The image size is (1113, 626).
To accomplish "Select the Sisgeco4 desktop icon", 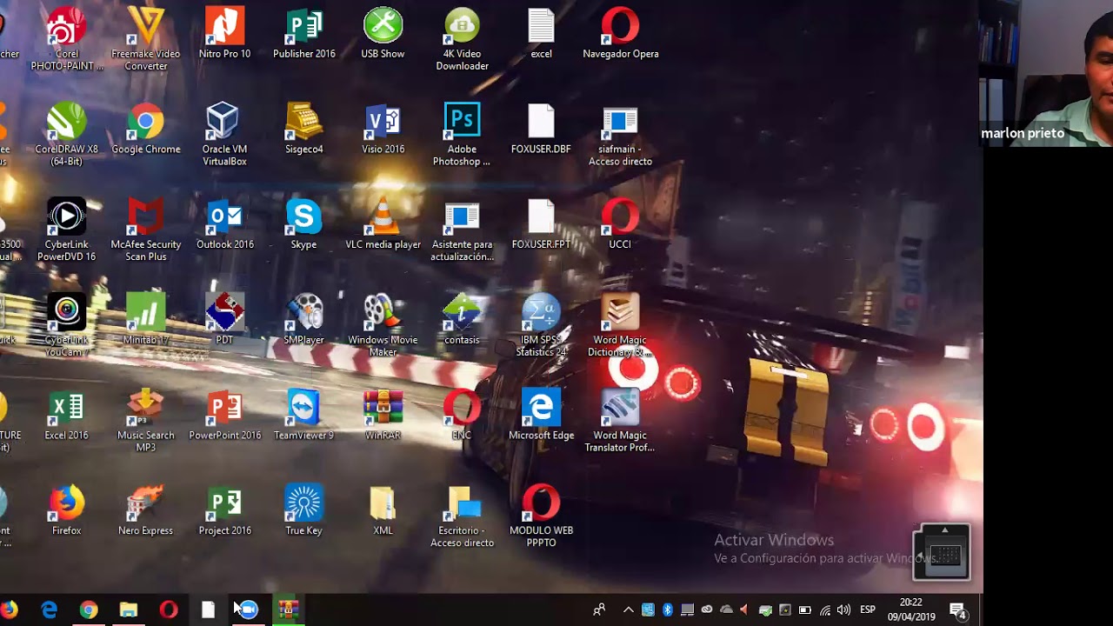I will (304, 129).
